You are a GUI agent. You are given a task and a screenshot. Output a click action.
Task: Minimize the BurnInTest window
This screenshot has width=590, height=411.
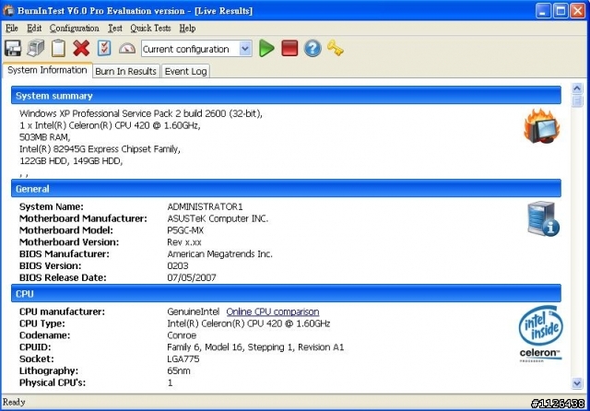(542, 10)
